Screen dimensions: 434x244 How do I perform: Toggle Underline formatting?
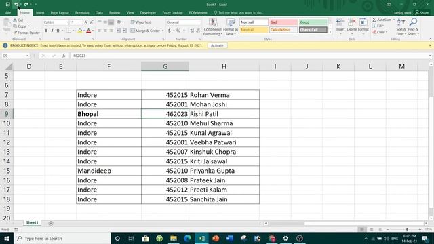(58, 30)
